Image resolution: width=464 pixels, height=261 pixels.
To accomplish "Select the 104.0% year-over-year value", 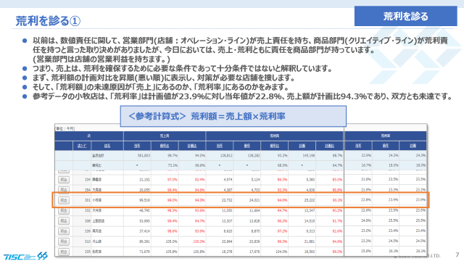I will coord(281,252).
